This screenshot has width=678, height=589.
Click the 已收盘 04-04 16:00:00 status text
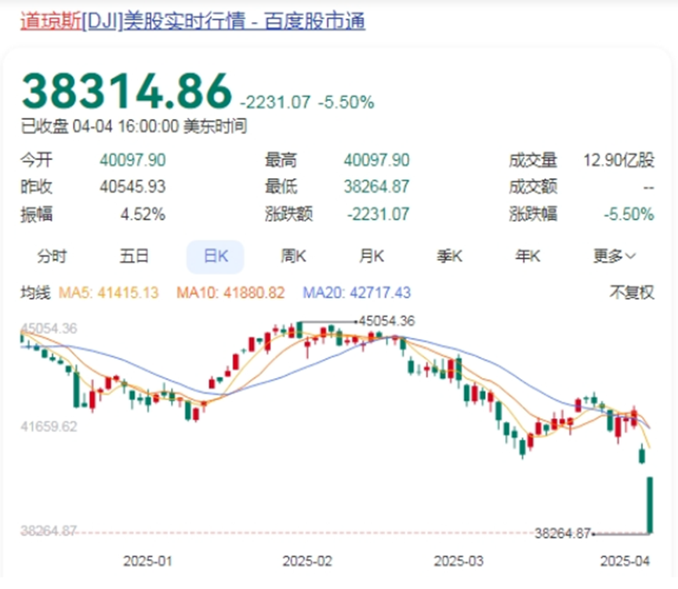click(134, 126)
